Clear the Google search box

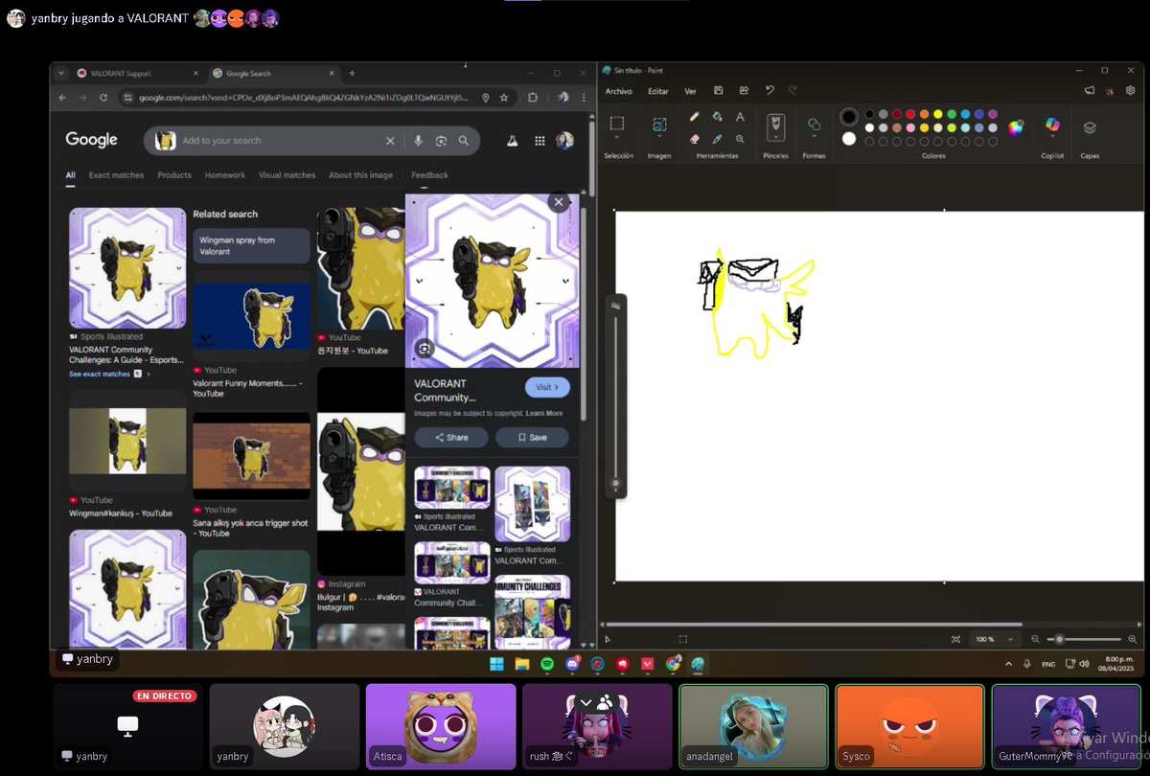[x=390, y=141]
